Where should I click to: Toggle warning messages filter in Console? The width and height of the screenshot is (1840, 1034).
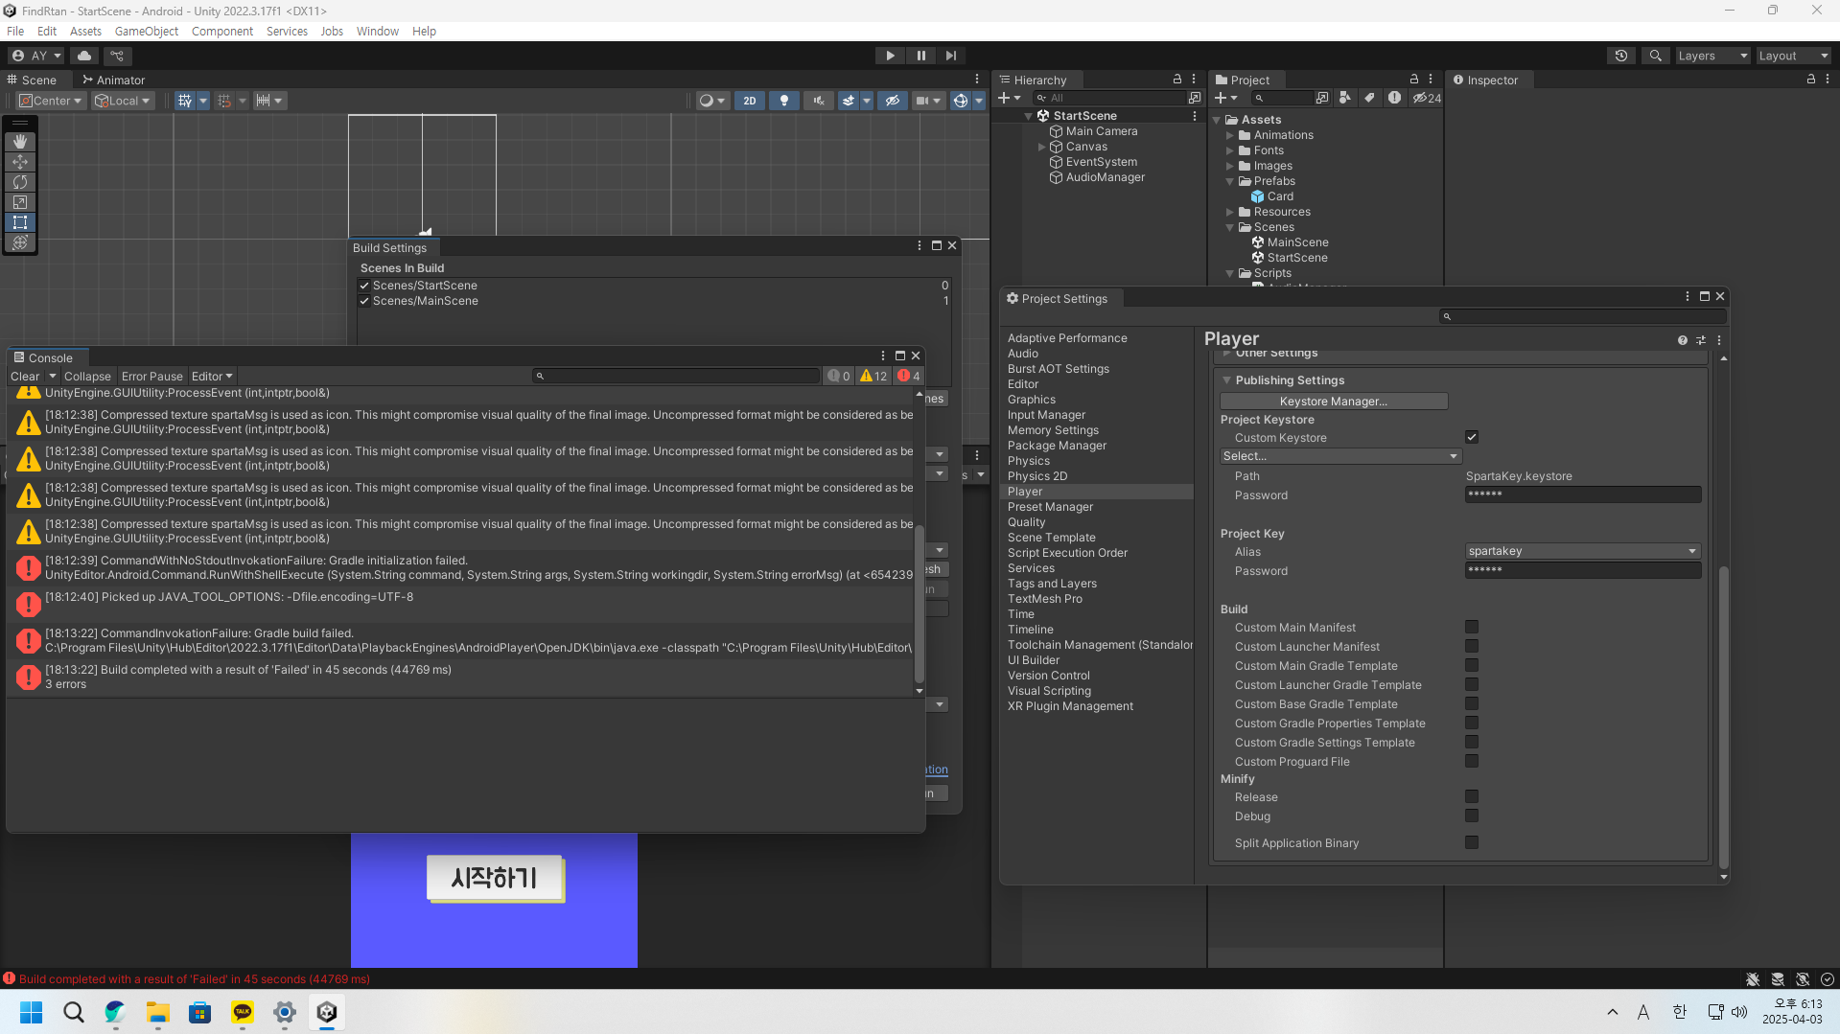pos(873,377)
